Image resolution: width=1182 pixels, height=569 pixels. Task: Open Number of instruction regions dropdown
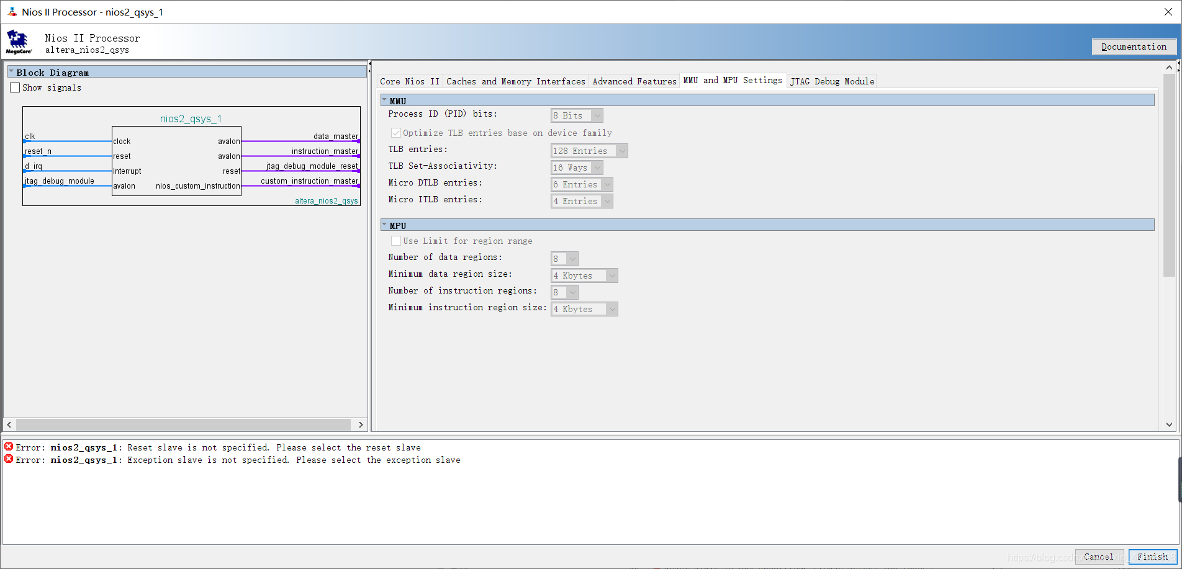click(x=564, y=292)
